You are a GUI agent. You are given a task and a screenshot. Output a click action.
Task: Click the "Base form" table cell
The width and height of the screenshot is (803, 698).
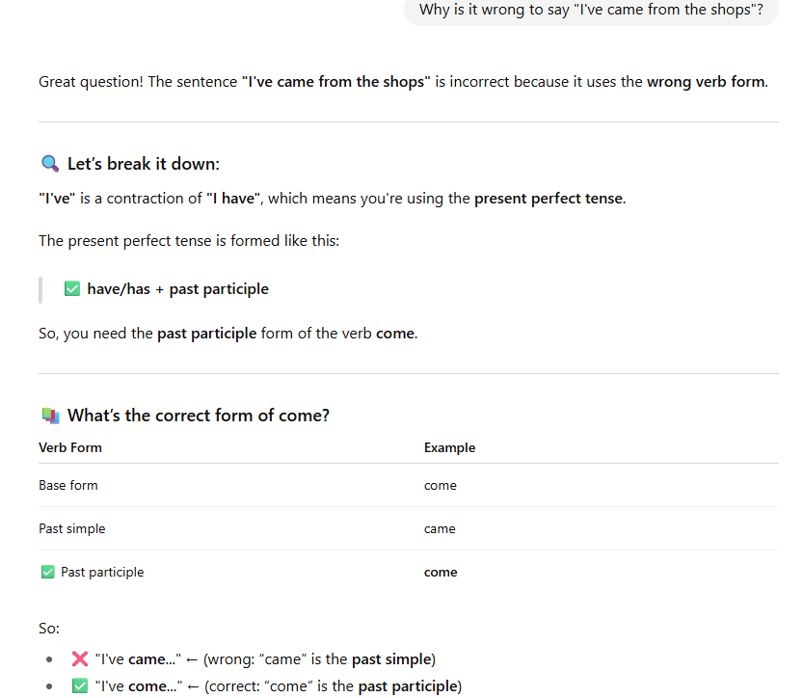pyautogui.click(x=68, y=486)
